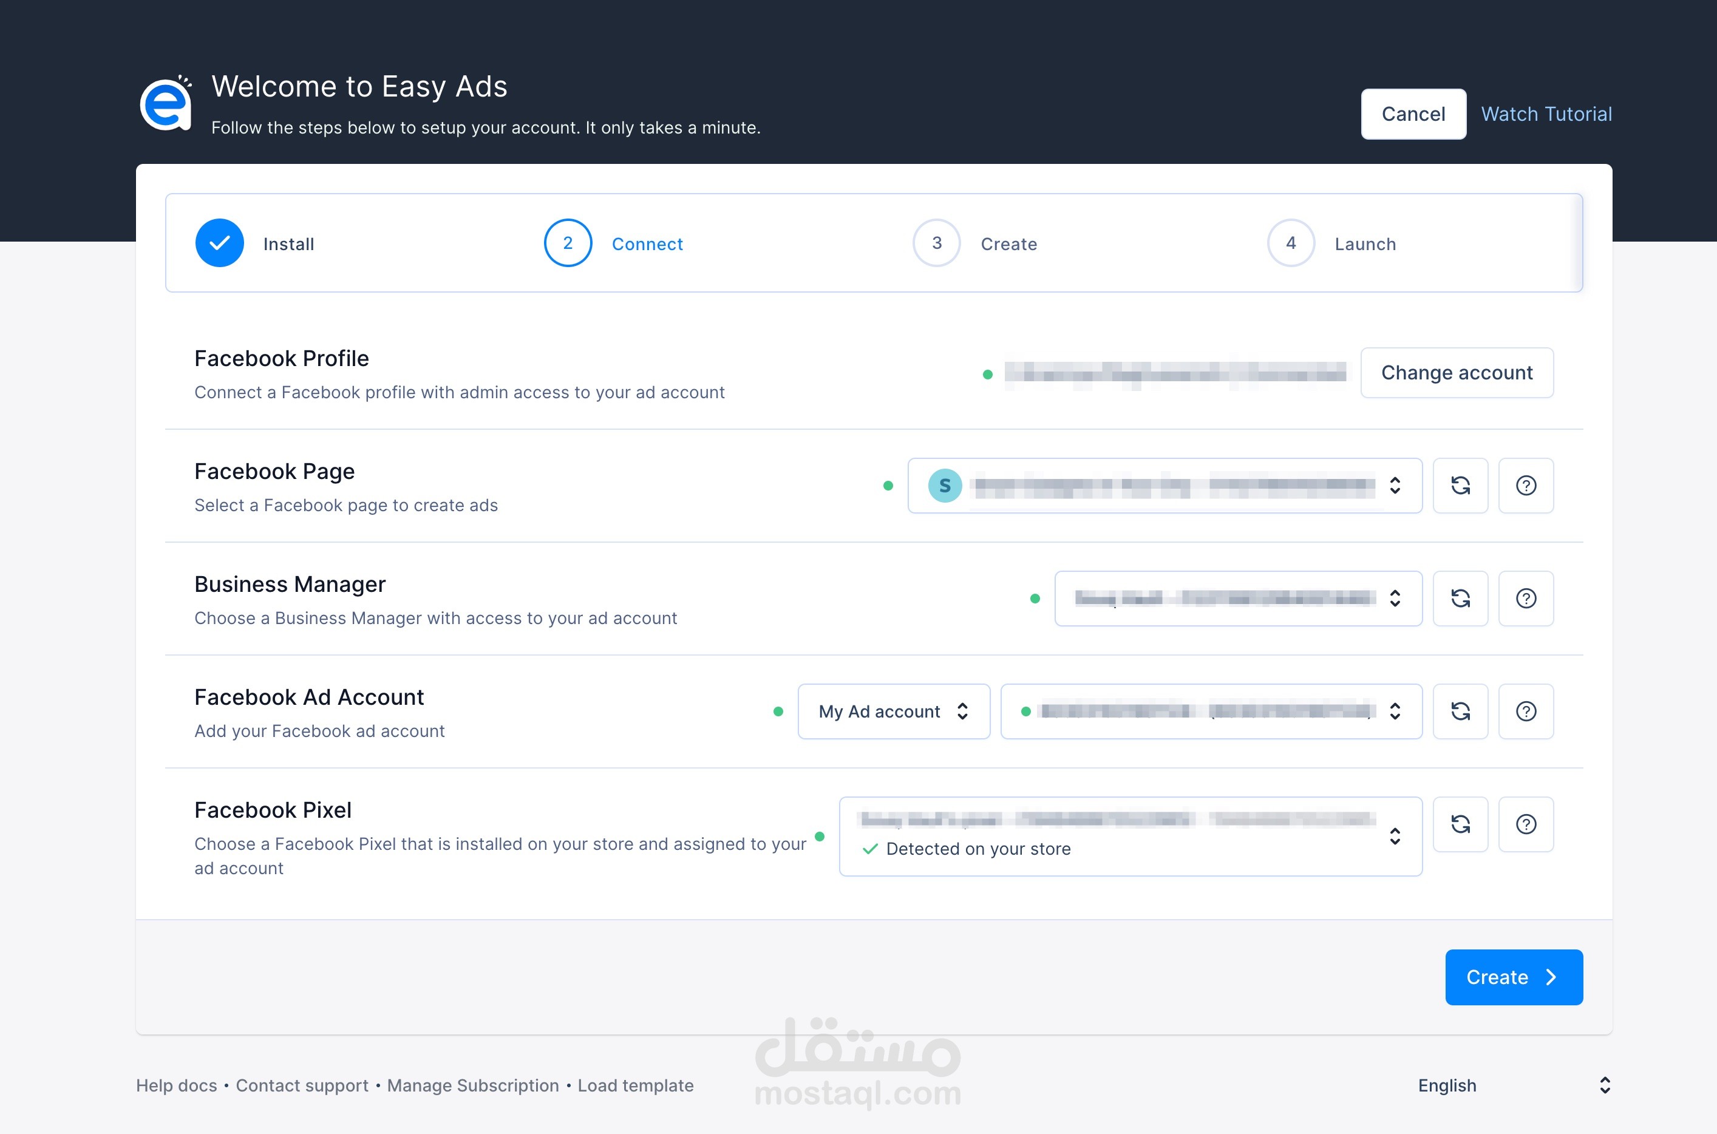Click the Facebook Page avatar letter S
This screenshot has width=1717, height=1134.
(945, 485)
